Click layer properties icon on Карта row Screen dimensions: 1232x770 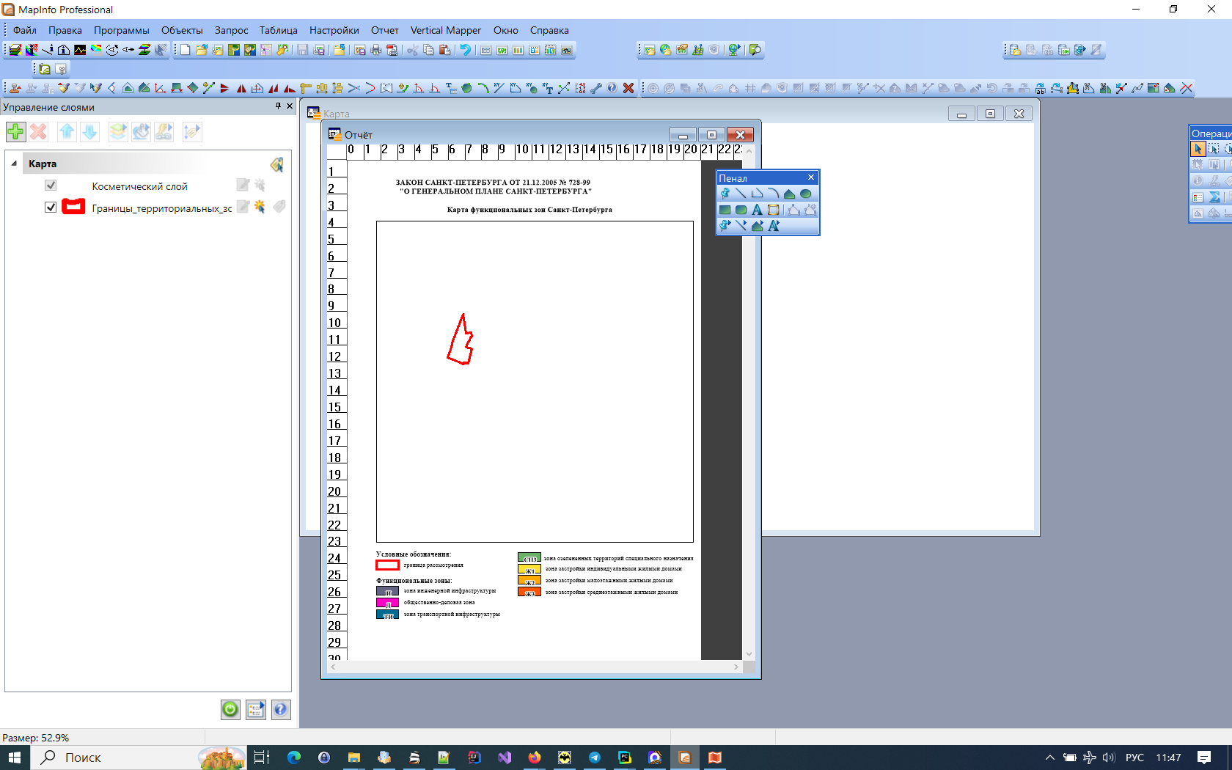tap(276, 164)
